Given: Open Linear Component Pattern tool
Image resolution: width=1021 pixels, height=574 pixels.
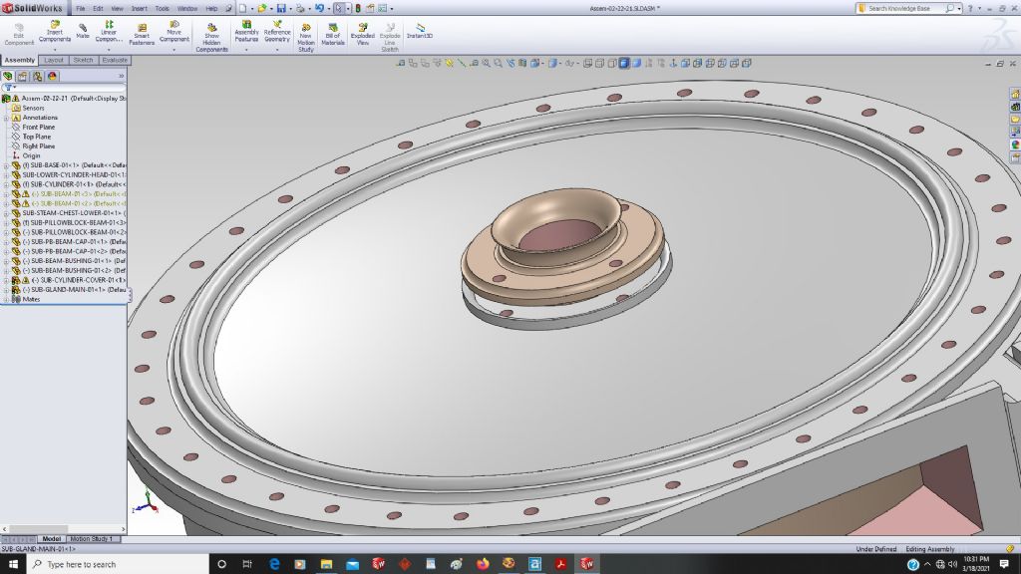Looking at the screenshot, I should (x=109, y=31).
